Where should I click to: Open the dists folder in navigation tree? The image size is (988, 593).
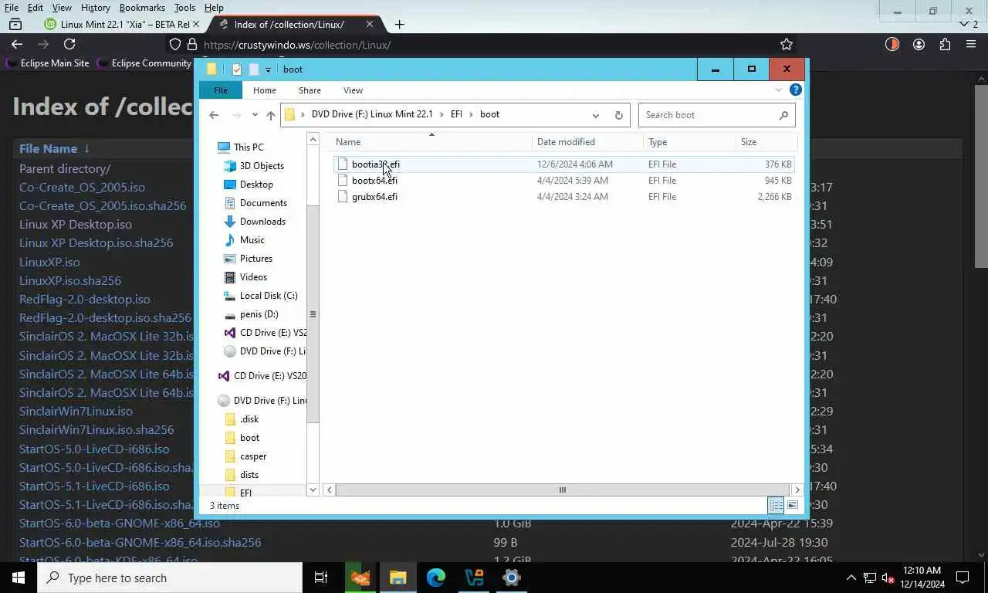click(x=249, y=475)
